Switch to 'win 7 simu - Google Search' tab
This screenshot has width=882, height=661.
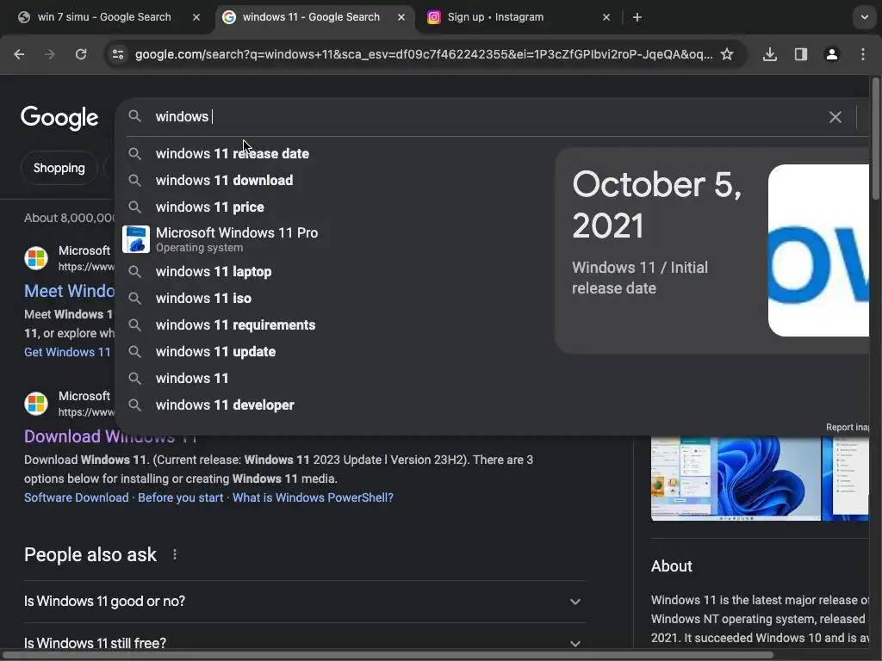coord(104,17)
